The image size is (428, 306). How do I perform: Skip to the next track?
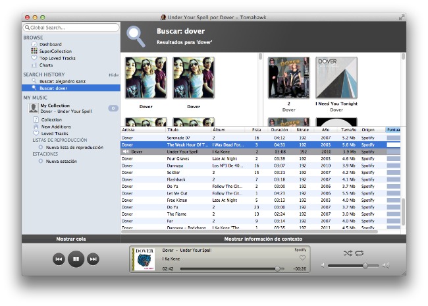93,260
